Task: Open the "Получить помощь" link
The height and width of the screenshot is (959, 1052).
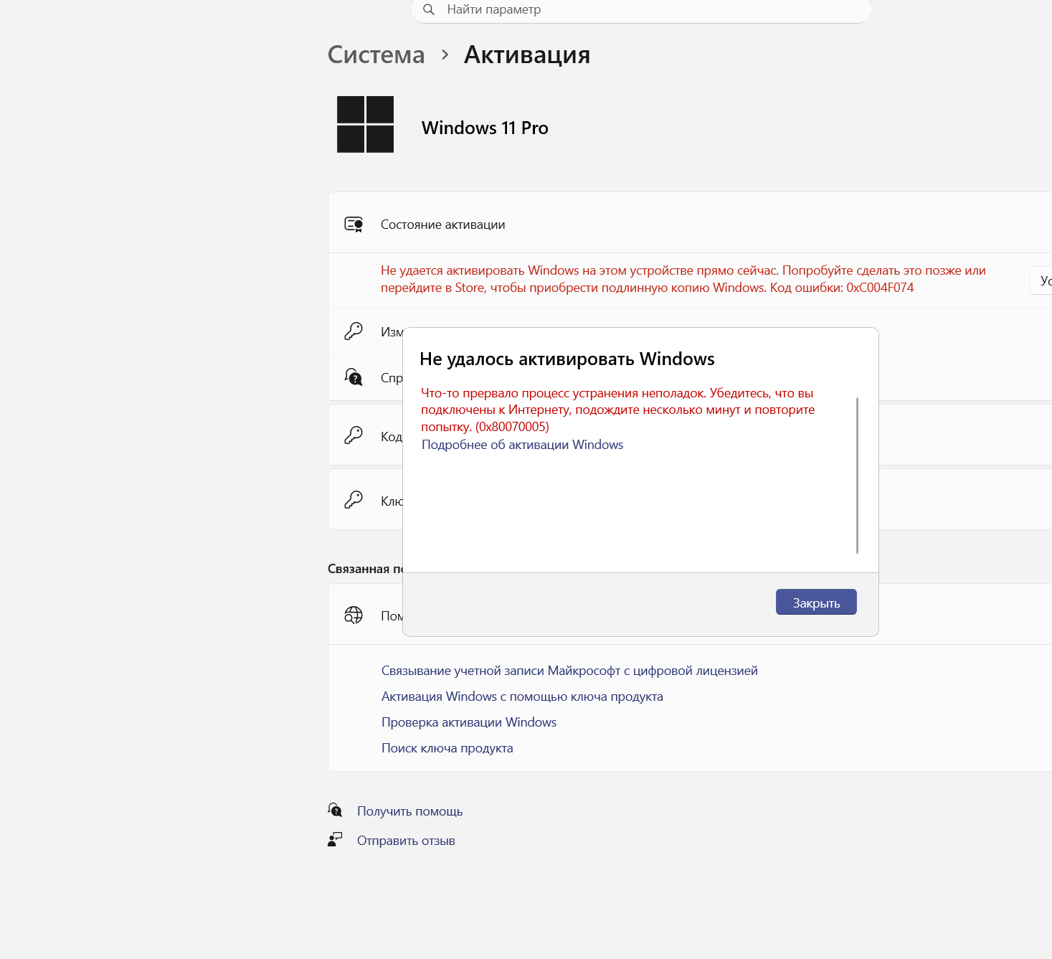Action: (x=410, y=811)
